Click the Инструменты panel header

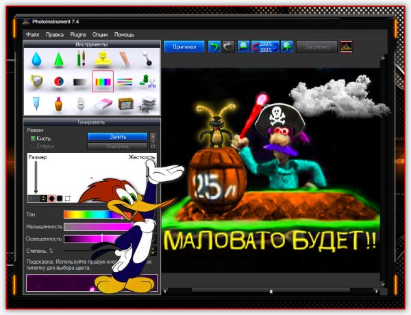coord(92,44)
